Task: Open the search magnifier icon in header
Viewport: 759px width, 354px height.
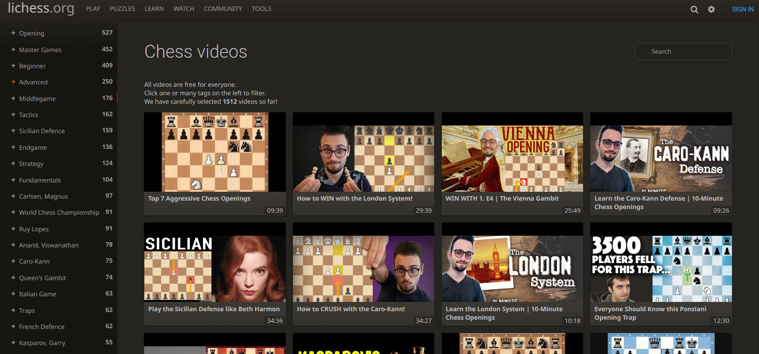Action: 694,9
